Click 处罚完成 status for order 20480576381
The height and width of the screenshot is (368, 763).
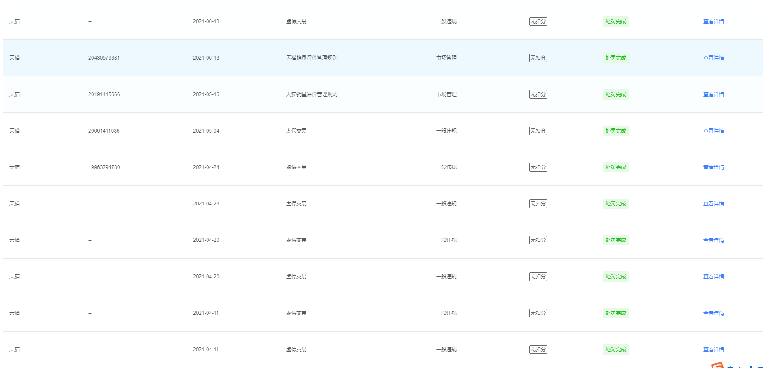(x=615, y=58)
